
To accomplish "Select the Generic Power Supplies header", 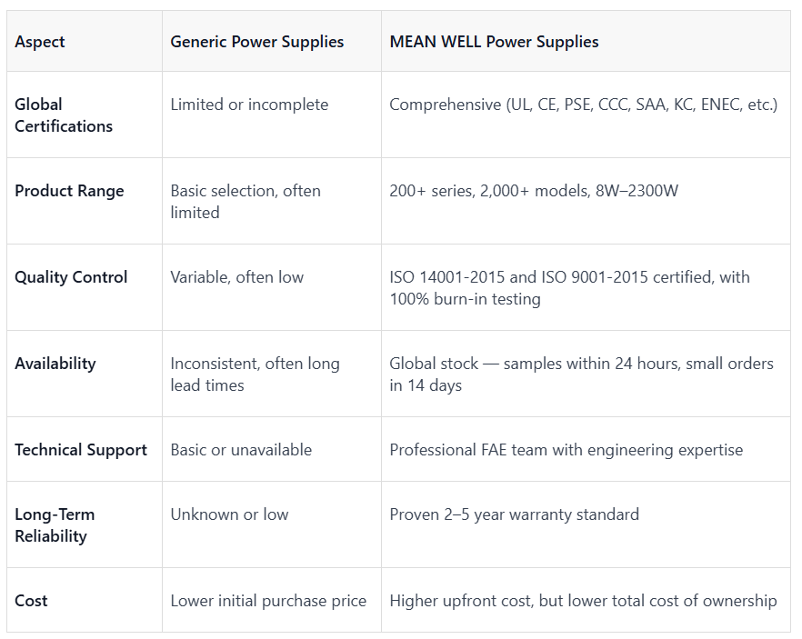I will click(256, 42).
